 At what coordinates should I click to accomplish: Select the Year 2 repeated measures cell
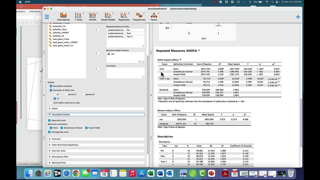tap(135, 36)
